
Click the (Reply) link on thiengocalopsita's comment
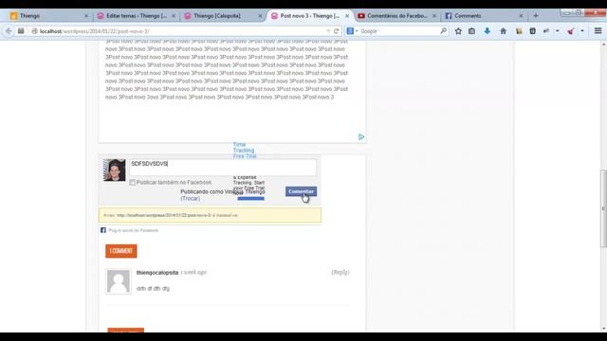(340, 272)
